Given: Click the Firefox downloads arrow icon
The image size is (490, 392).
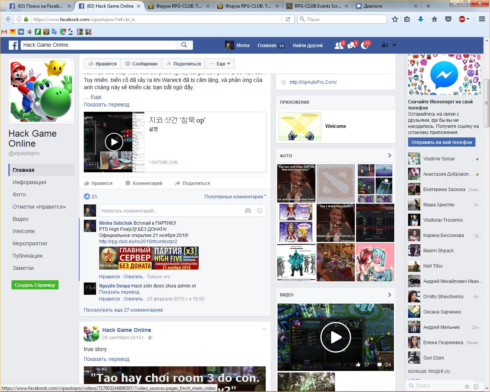Looking at the screenshot, I should click(x=420, y=19).
